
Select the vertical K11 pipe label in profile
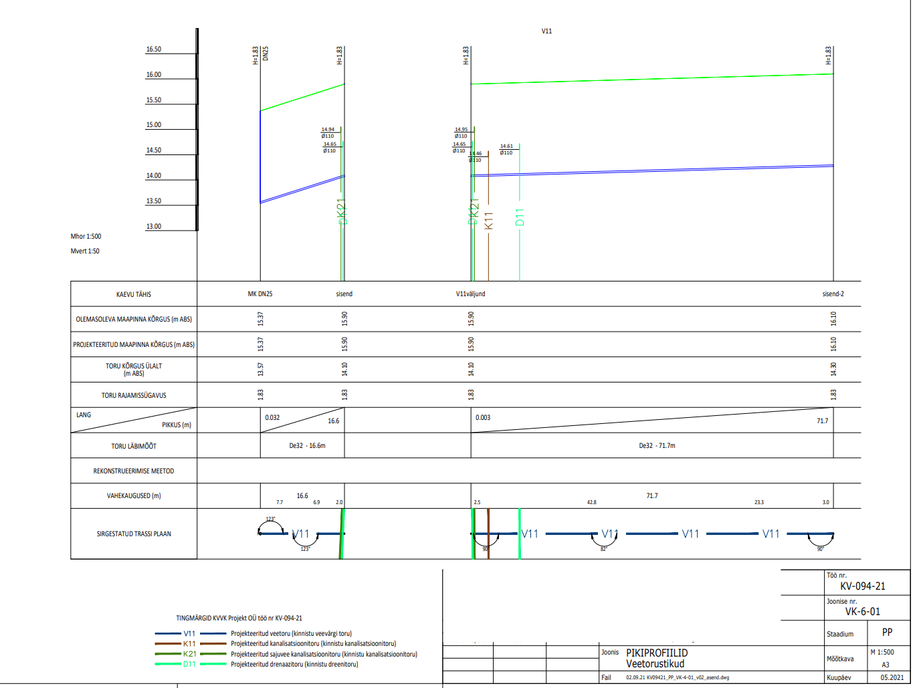tap(488, 221)
